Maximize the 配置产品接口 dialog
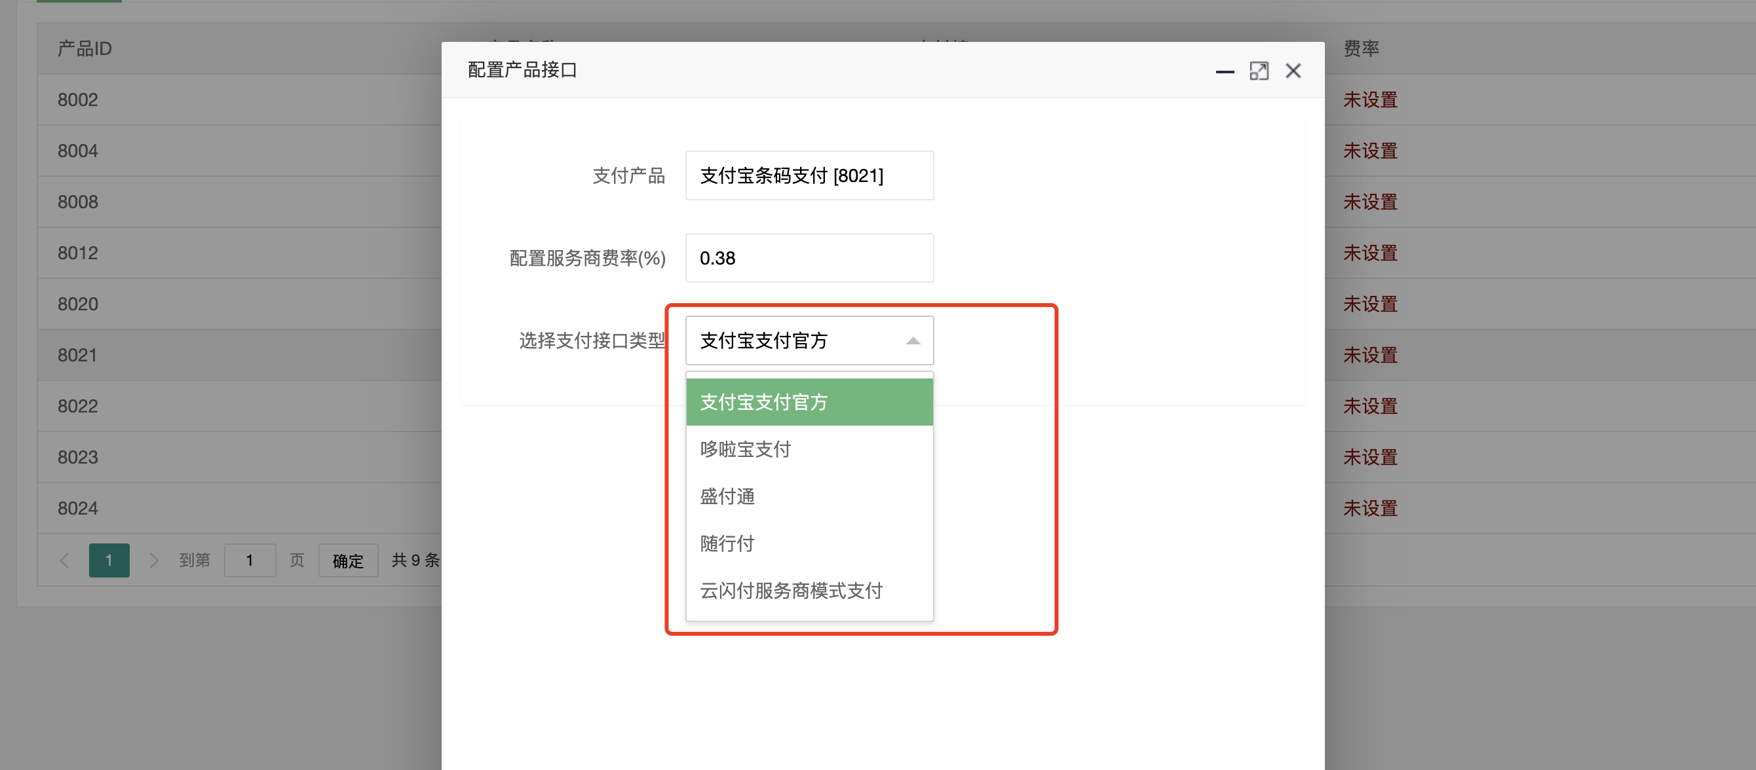 tap(1259, 71)
